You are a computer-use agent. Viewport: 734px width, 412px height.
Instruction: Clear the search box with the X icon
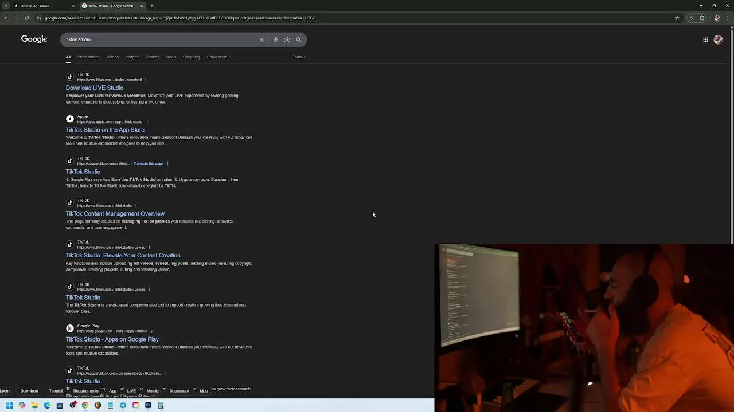[x=261, y=39]
